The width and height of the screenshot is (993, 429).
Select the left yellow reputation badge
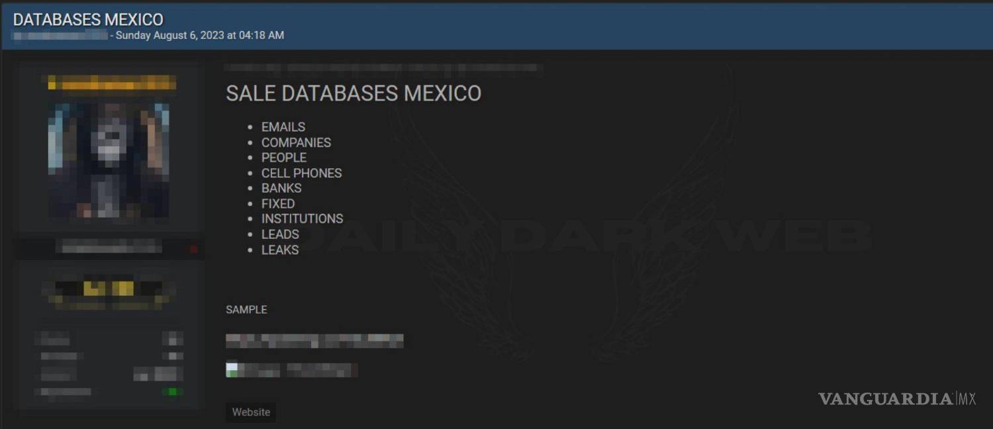[x=93, y=287]
